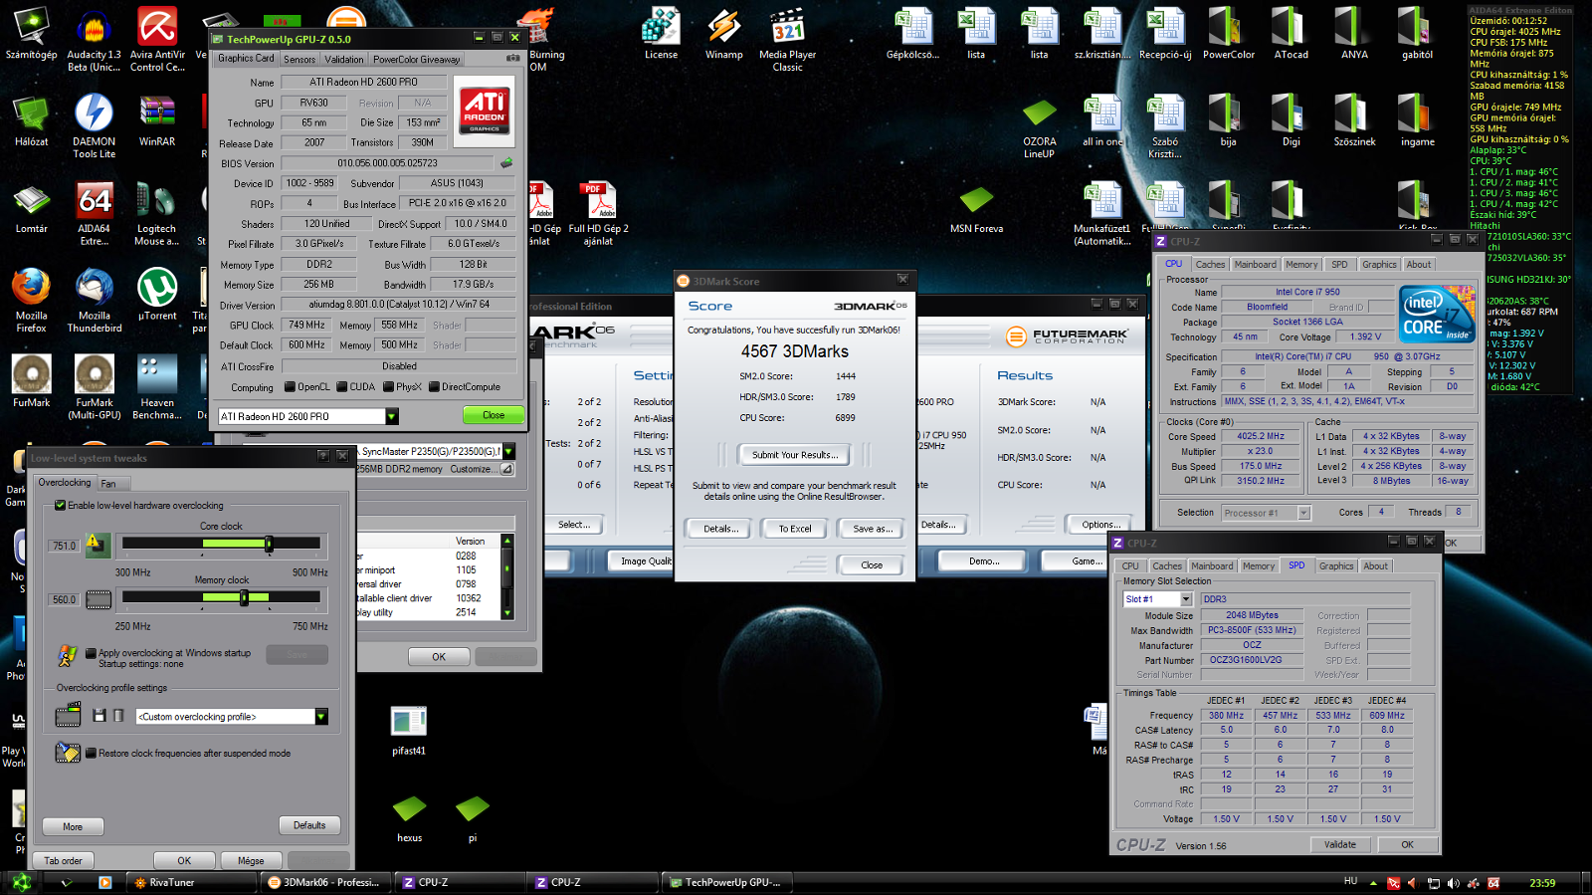Open the Heaven Benchmark desktop icon

[157, 387]
